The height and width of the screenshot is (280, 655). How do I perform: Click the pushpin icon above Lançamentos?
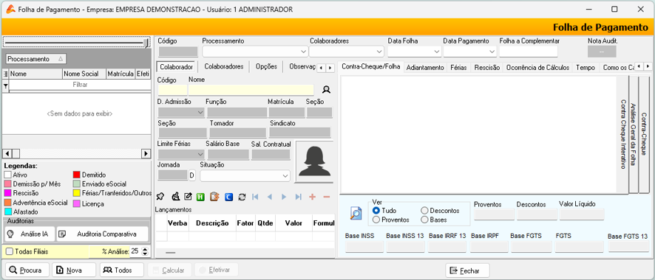[160, 197]
